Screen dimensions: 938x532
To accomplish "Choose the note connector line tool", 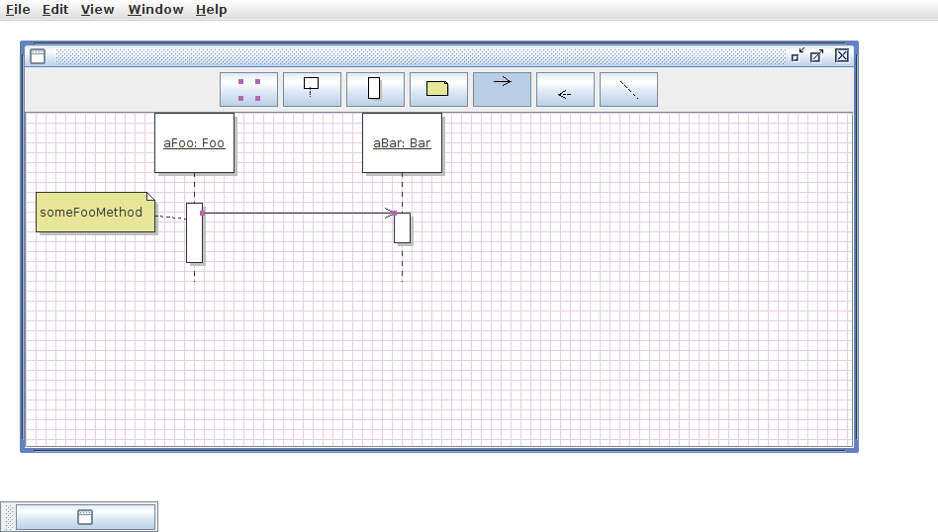I will click(628, 89).
